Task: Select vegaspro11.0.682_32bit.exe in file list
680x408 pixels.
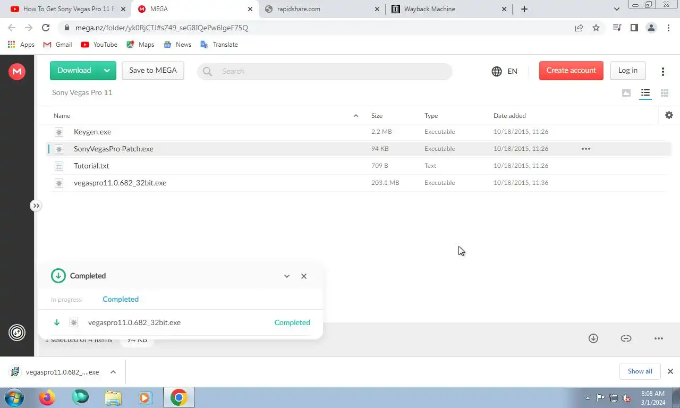Action: 120,183
